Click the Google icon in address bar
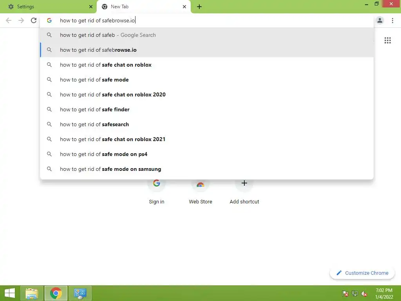 point(49,20)
